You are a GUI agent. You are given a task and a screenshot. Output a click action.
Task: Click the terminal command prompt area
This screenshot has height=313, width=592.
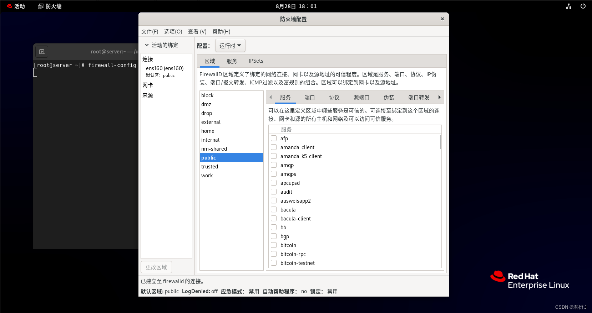click(x=86, y=155)
